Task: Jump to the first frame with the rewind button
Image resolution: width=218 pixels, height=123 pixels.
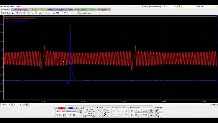Action: [x=24, y=104]
